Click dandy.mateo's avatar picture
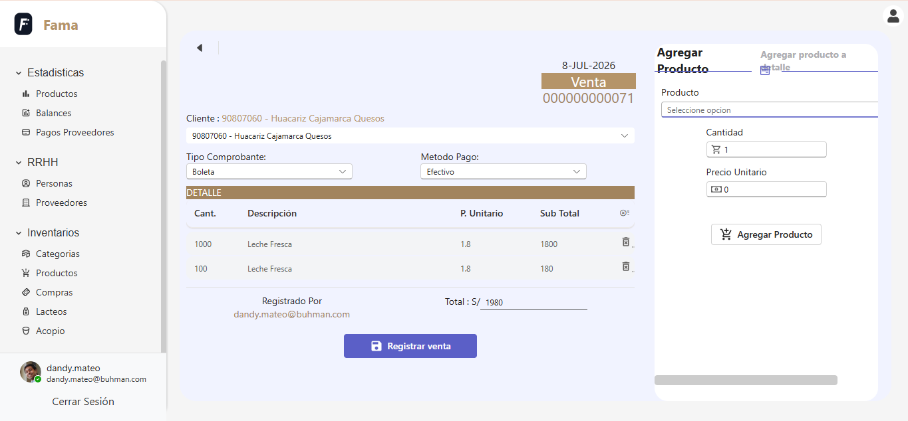908x421 pixels. point(30,372)
